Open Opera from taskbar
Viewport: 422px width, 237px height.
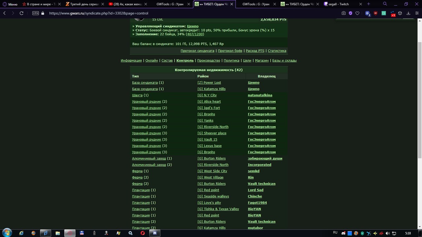click(x=143, y=233)
